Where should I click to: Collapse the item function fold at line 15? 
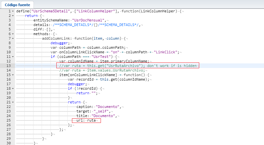13,75
